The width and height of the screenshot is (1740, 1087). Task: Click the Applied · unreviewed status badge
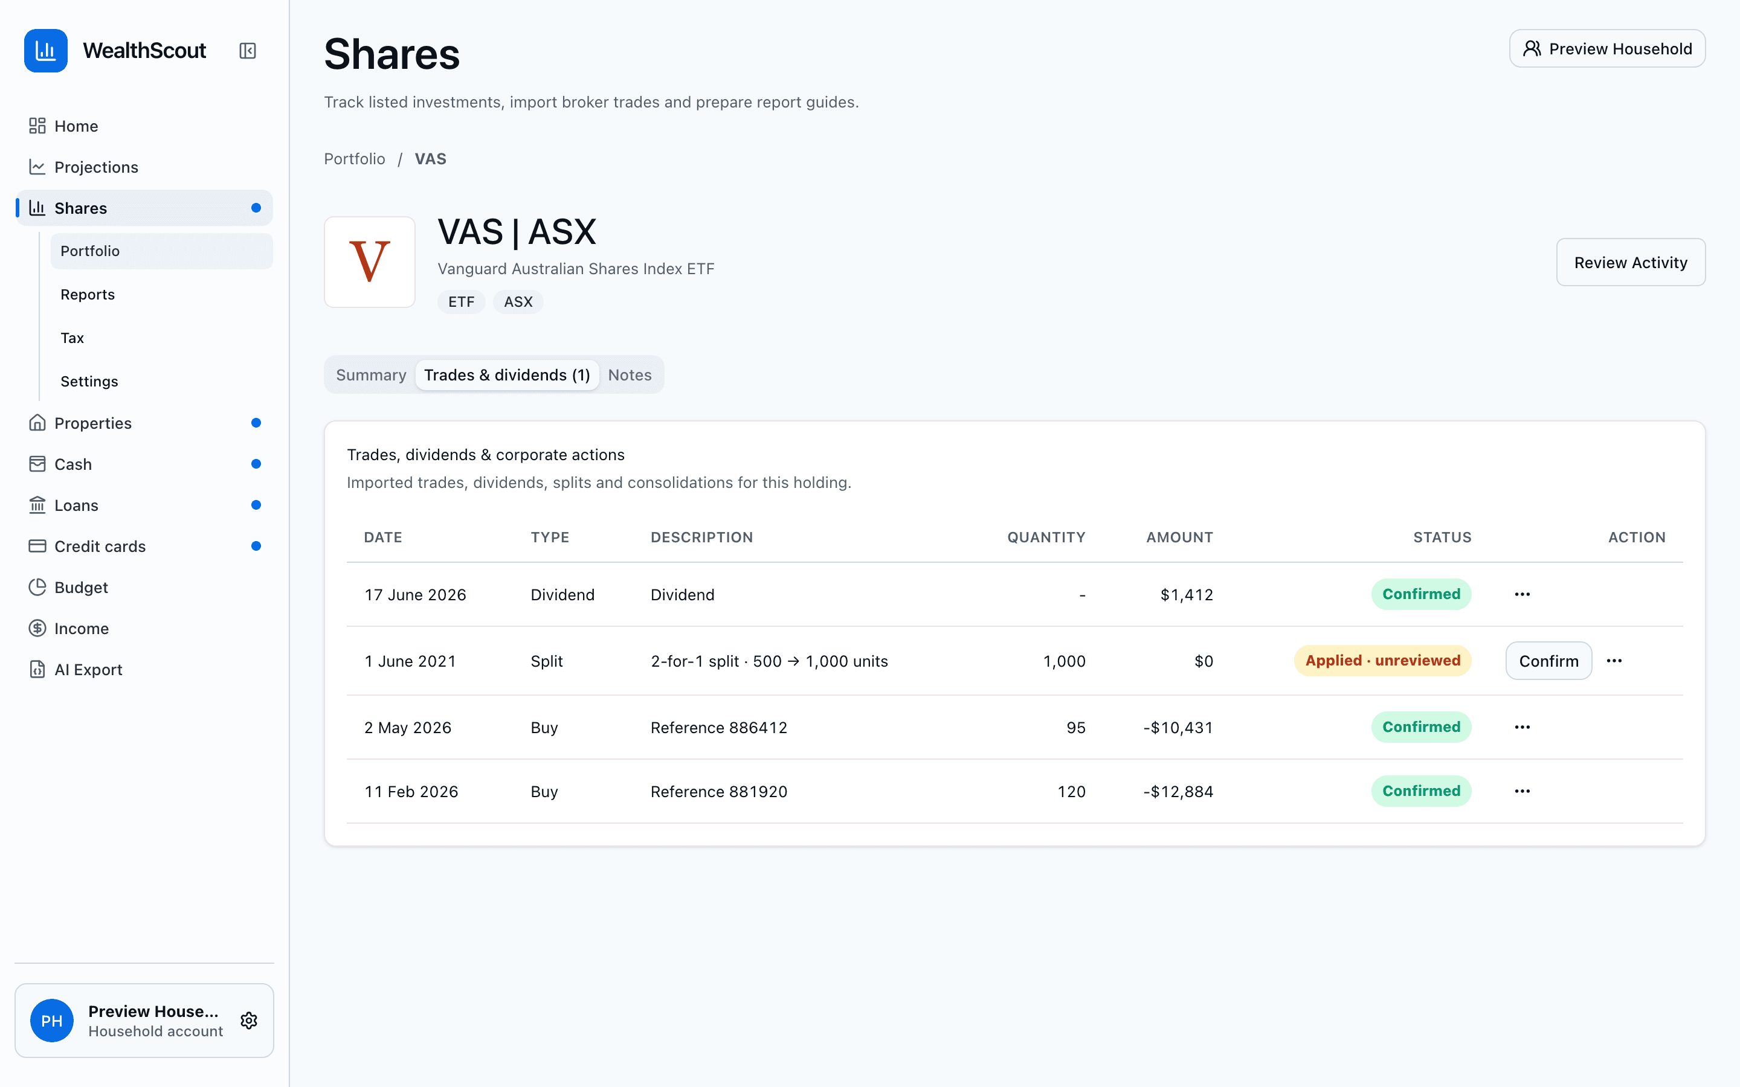[1383, 661]
